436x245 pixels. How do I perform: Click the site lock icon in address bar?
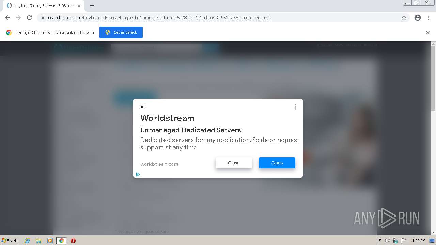[x=43, y=18]
